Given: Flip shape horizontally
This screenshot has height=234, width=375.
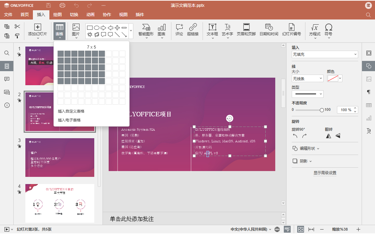Looking at the screenshot, I should pyautogui.click(x=329, y=136).
